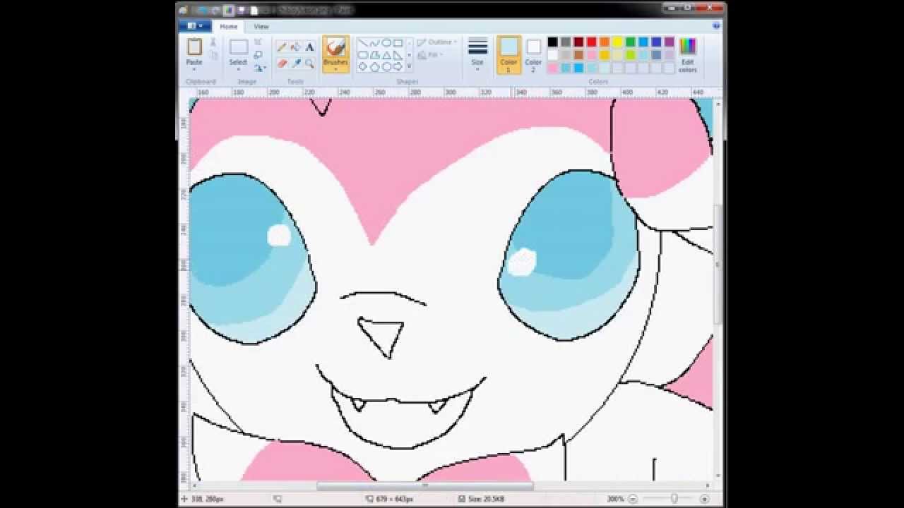Click the horizontal scrollbar right arrow
Image resolution: width=904 pixels, height=508 pixels.
pyautogui.click(x=708, y=485)
